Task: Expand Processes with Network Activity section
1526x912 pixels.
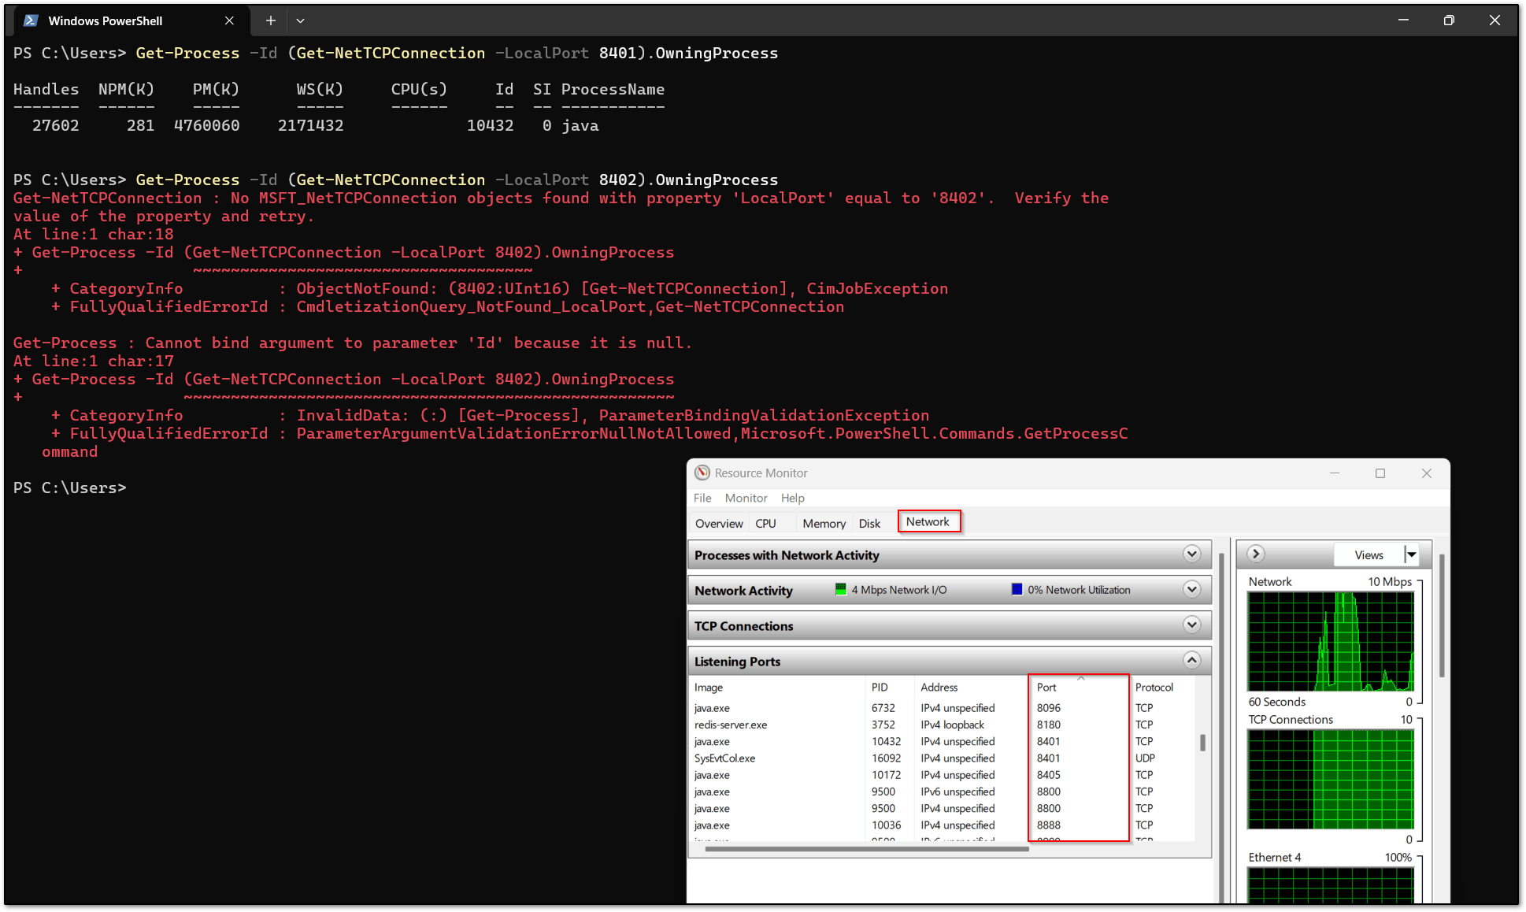Action: click(1191, 554)
